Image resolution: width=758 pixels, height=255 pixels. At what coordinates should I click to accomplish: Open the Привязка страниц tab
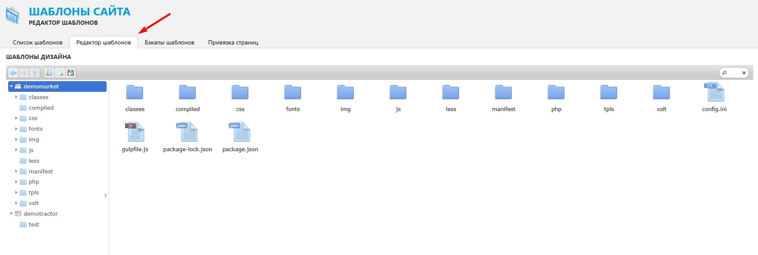(x=233, y=42)
